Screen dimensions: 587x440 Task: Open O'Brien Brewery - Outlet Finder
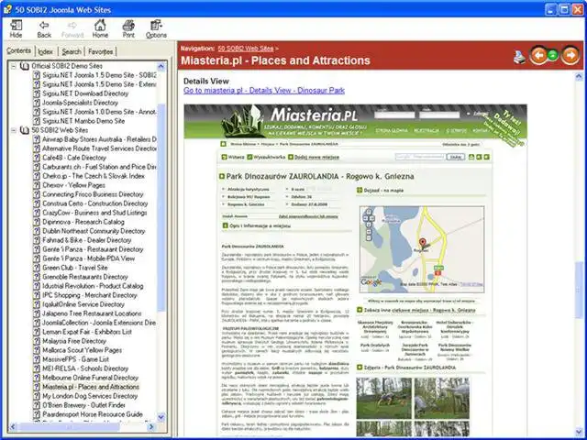pos(83,405)
